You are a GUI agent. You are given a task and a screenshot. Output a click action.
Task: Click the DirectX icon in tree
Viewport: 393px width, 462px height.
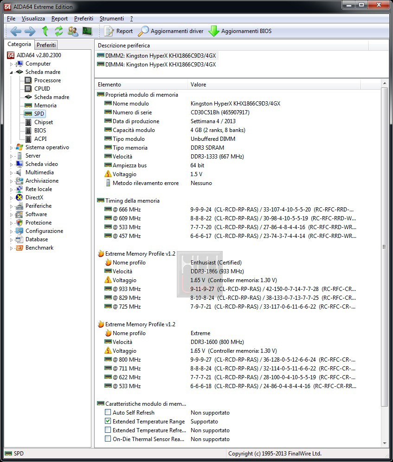coord(19,198)
